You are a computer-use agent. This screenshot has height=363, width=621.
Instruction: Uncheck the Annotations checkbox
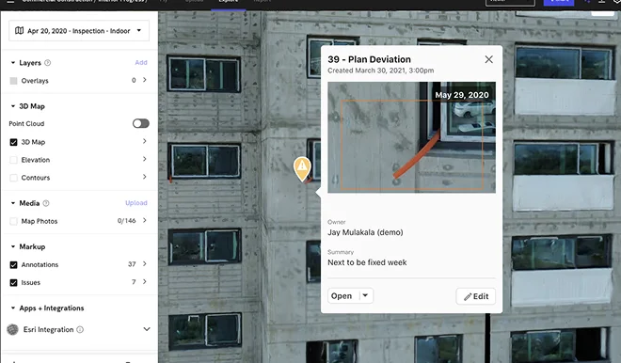(x=13, y=265)
